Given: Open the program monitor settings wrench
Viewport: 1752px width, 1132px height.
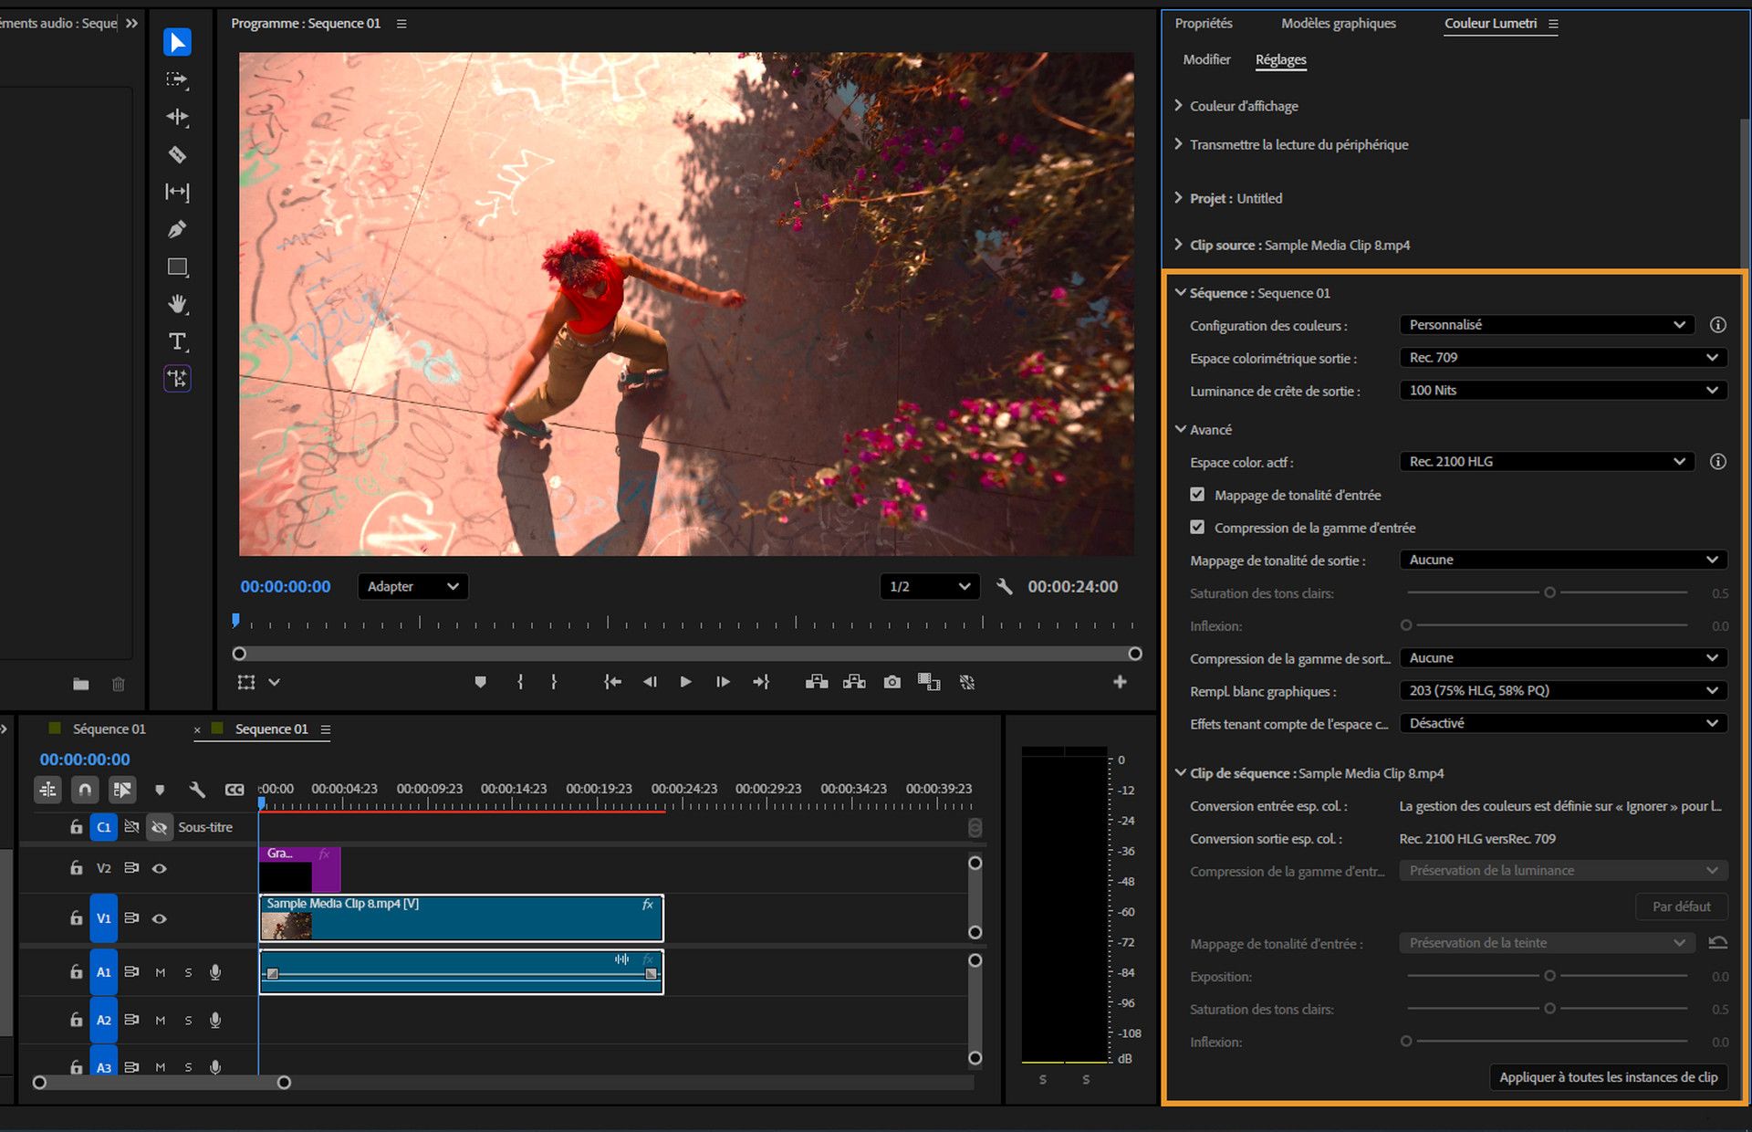Looking at the screenshot, I should [x=1005, y=586].
